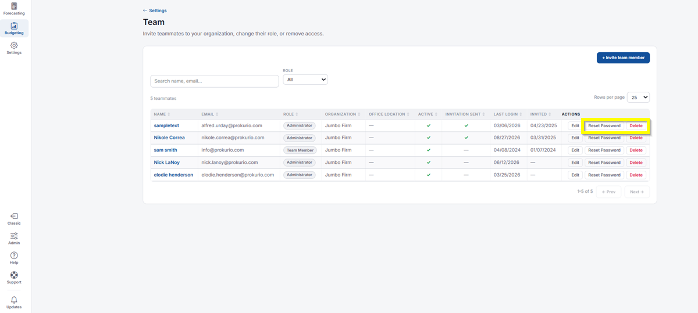Screen dimensions: 698x313
Task: Open Nick LaNoy teammate profile
Action: (x=166, y=163)
